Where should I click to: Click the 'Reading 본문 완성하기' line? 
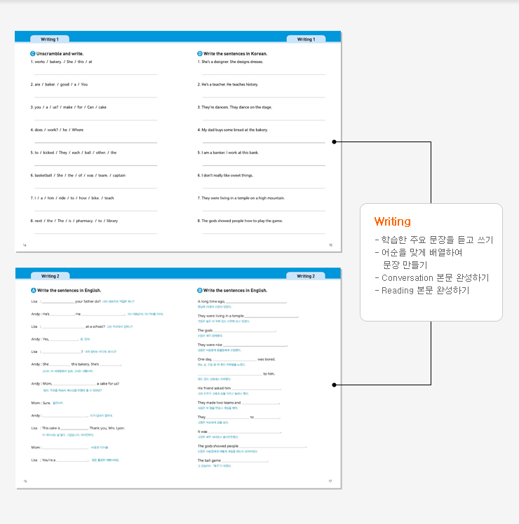click(425, 290)
